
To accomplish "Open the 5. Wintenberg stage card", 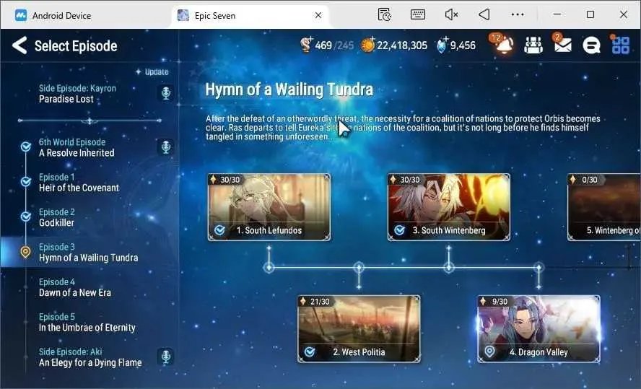I will coord(603,207).
